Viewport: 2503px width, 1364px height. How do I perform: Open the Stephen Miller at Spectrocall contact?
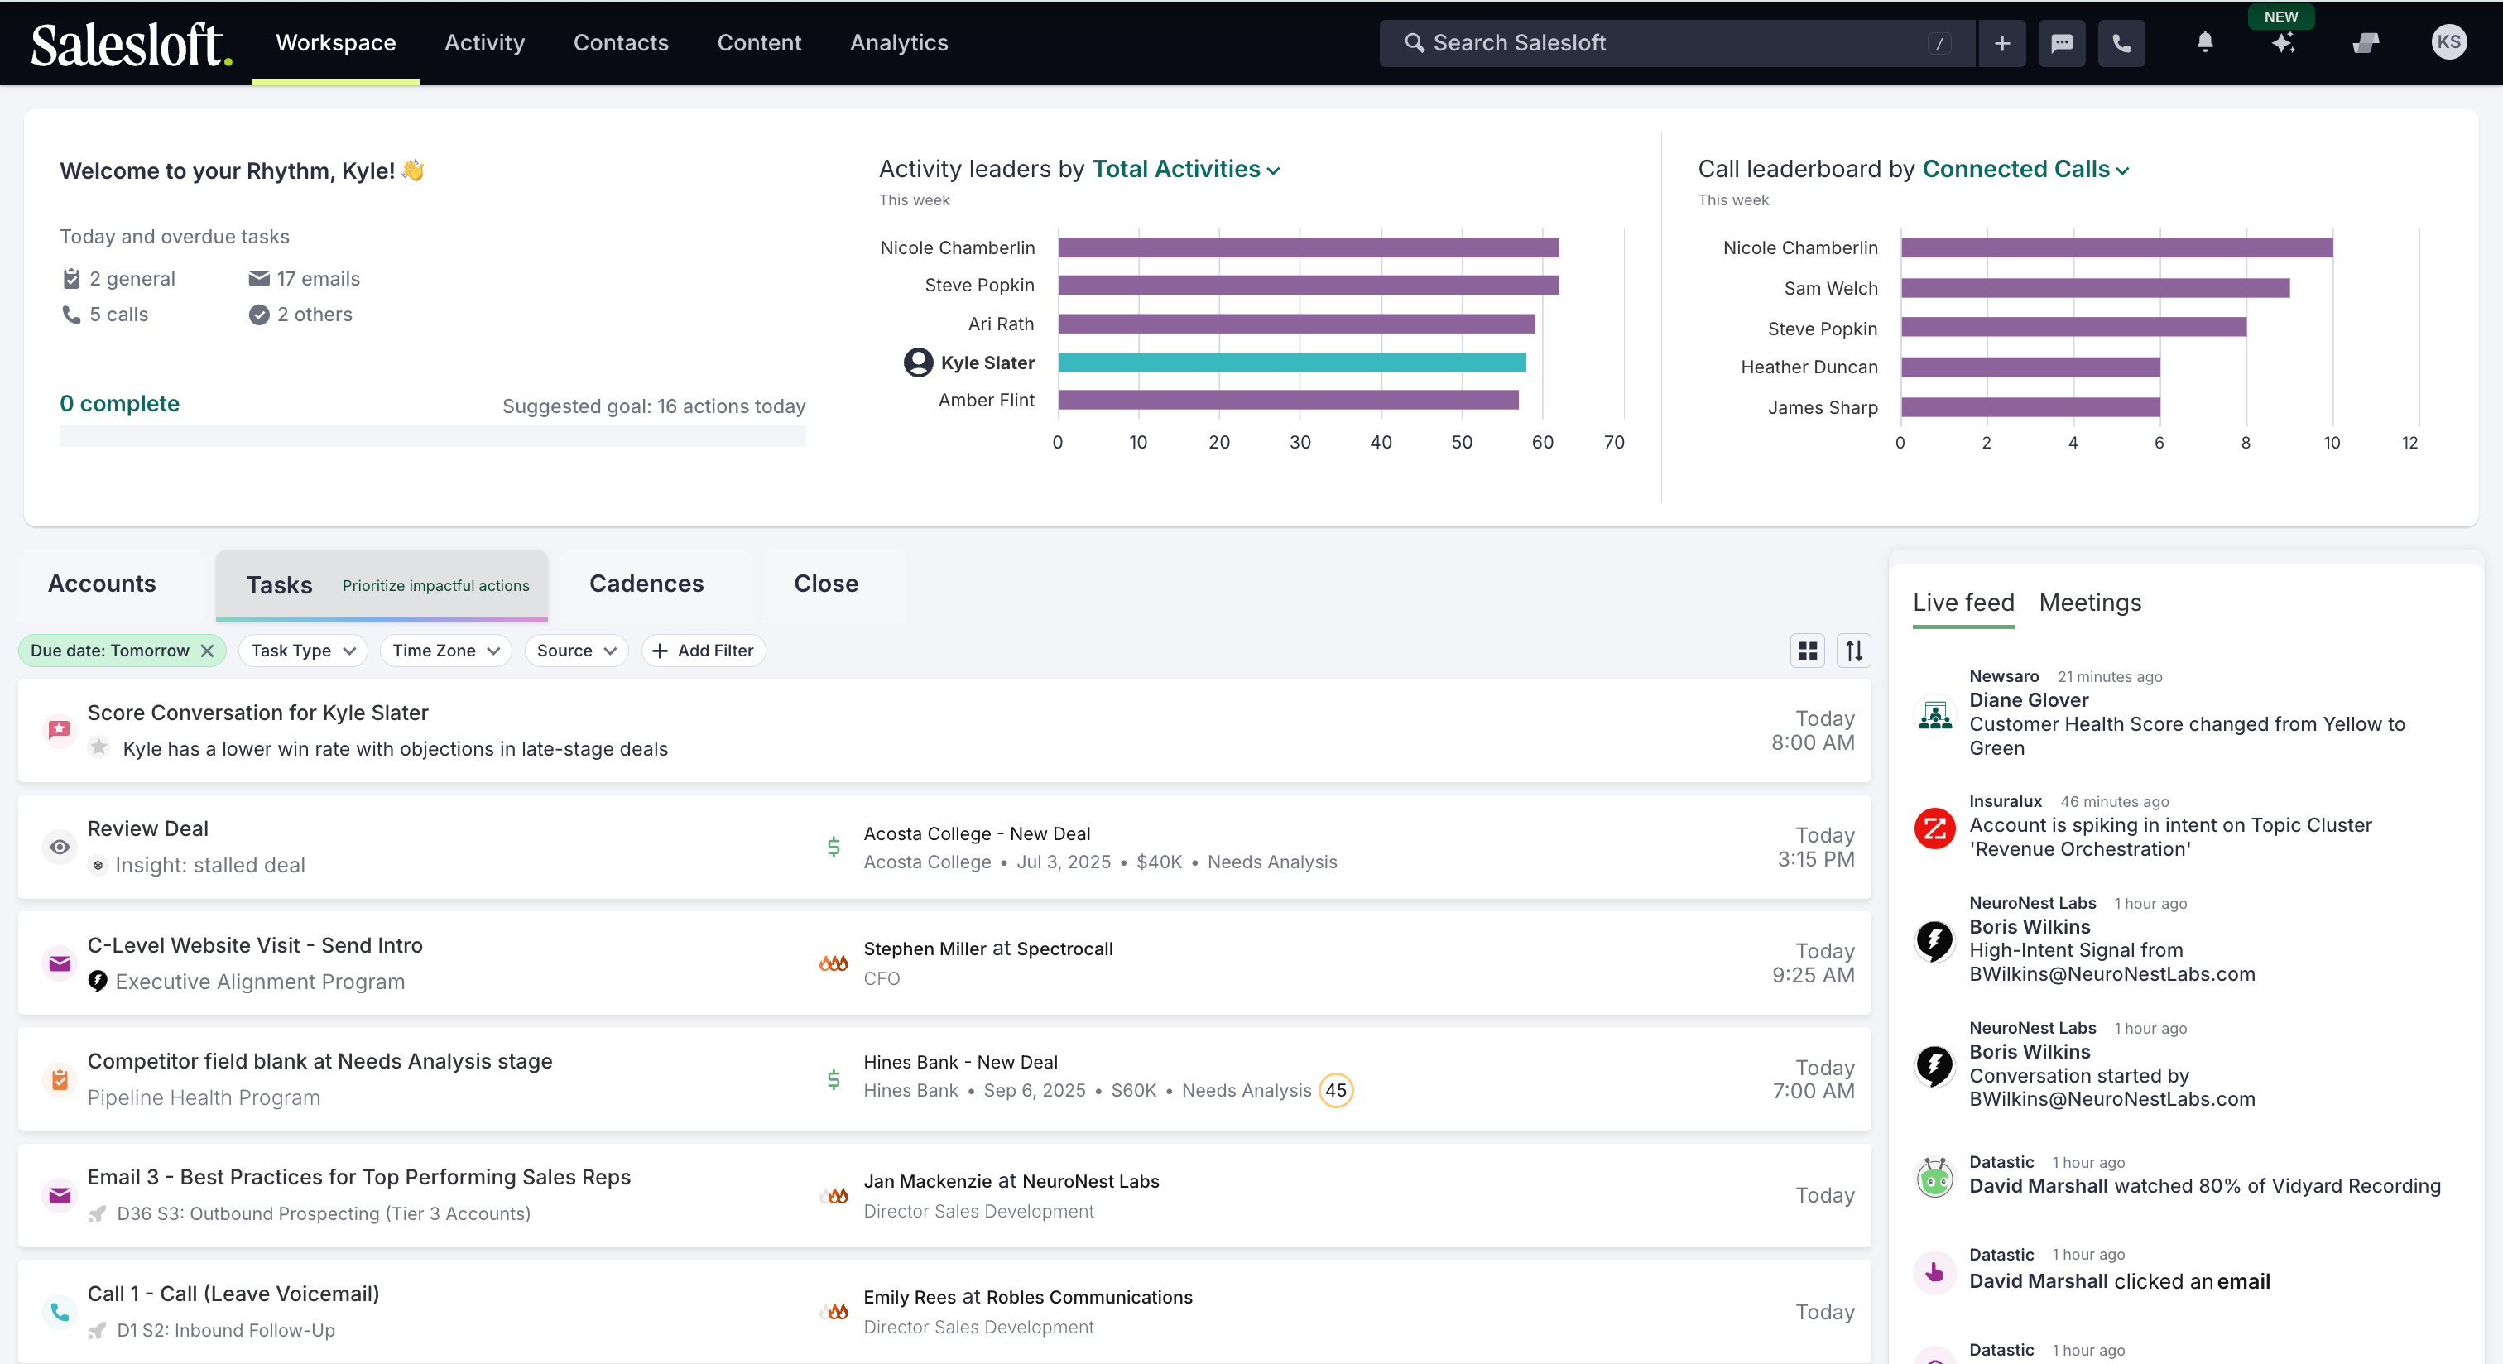988,949
